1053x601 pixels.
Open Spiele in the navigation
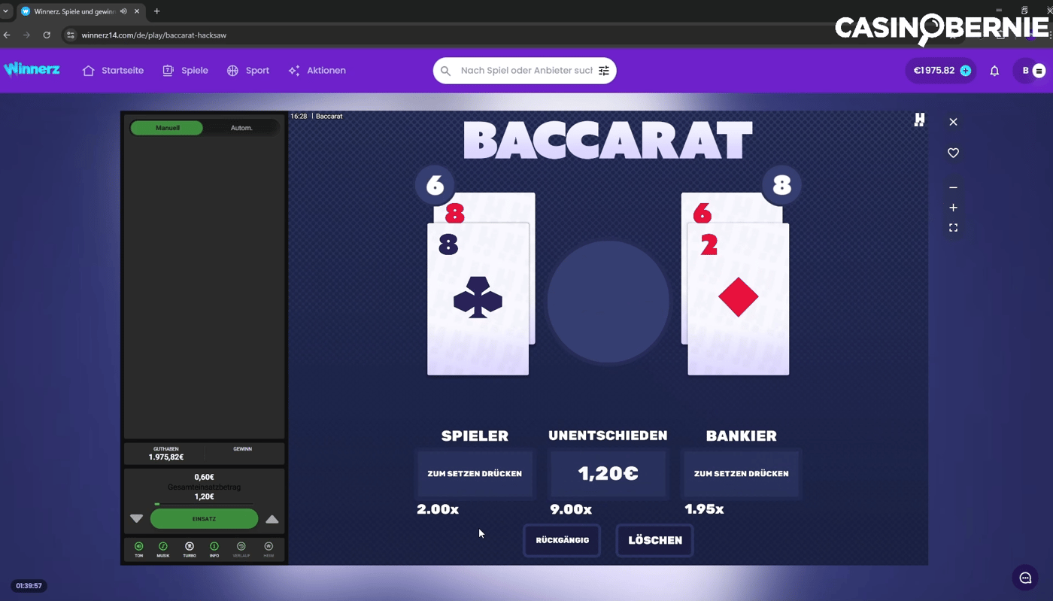click(x=185, y=71)
